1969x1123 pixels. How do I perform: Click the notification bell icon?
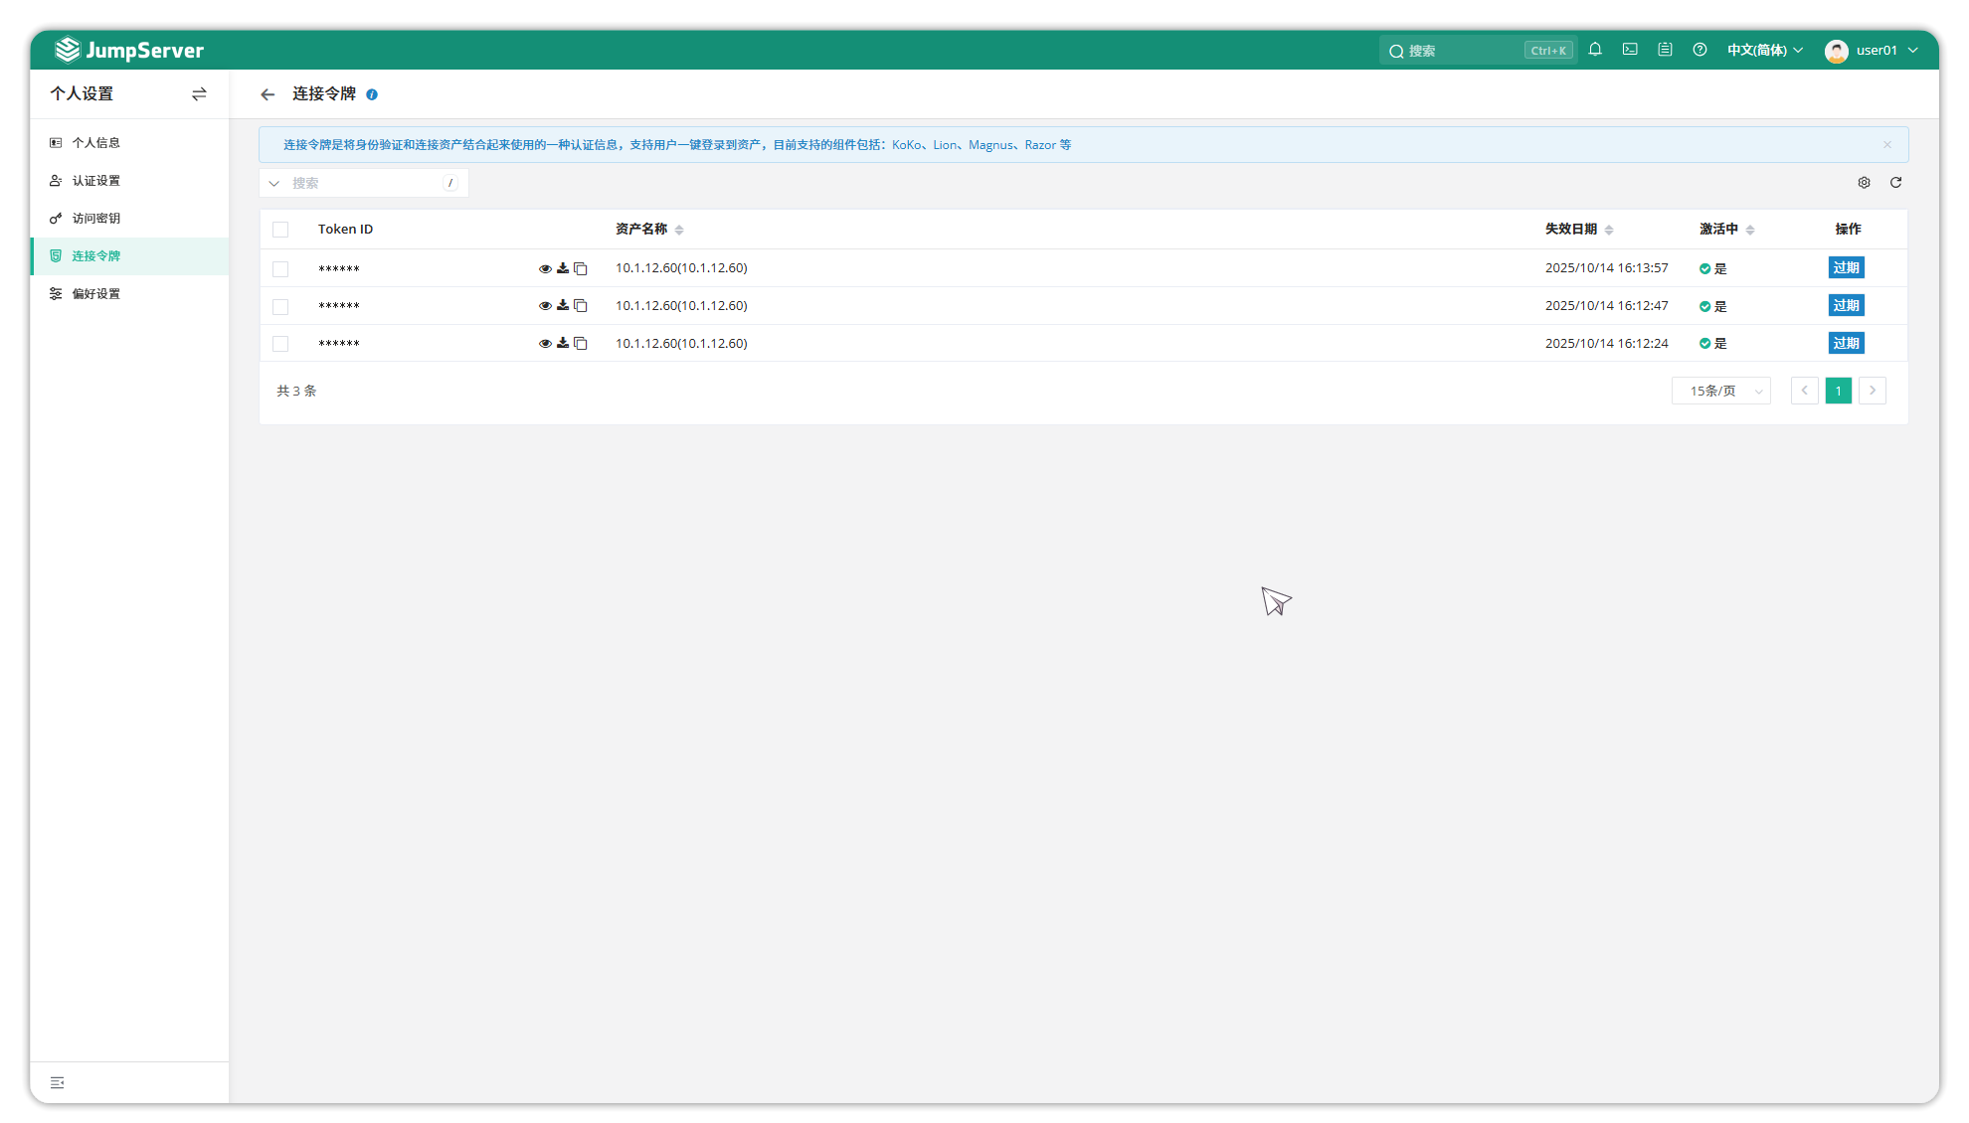[x=1595, y=50]
